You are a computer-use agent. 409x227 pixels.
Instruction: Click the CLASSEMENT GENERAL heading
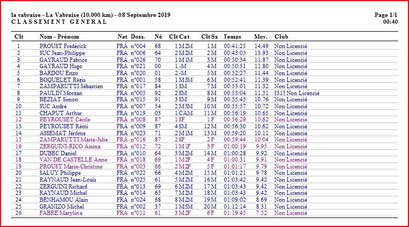[x=59, y=22]
